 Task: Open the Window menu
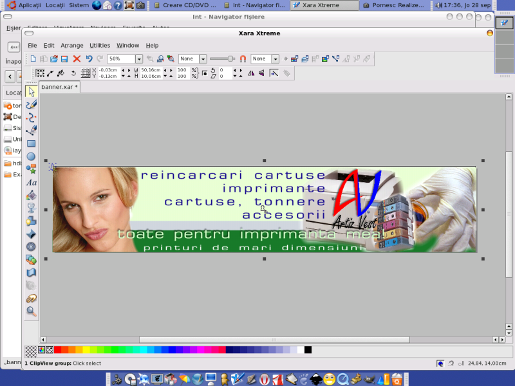pos(127,45)
